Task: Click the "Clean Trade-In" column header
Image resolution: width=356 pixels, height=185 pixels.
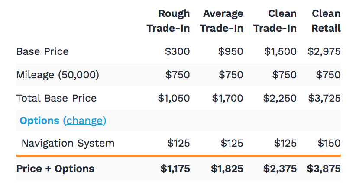Action: (275, 21)
